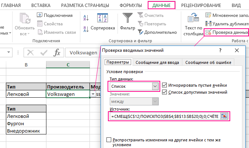Select the Параметры dialog tab
This screenshot has width=249, height=148.
coord(118,62)
